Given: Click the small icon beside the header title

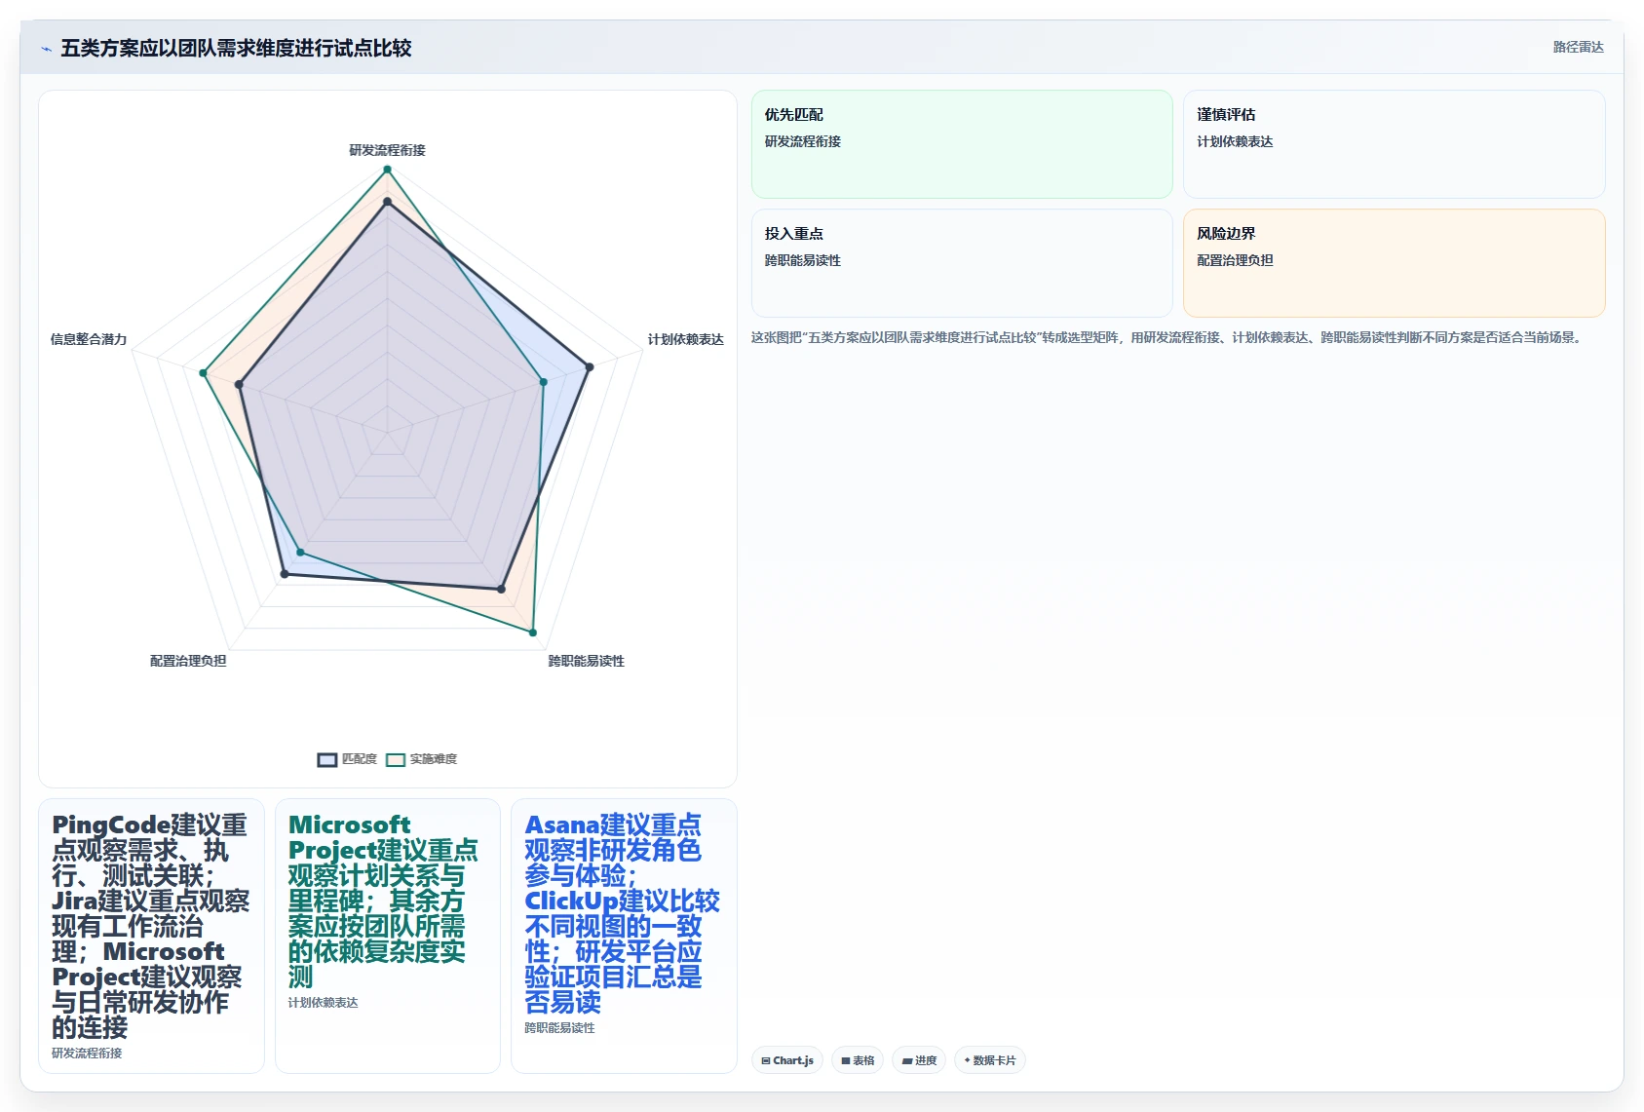Looking at the screenshot, I should click(46, 49).
